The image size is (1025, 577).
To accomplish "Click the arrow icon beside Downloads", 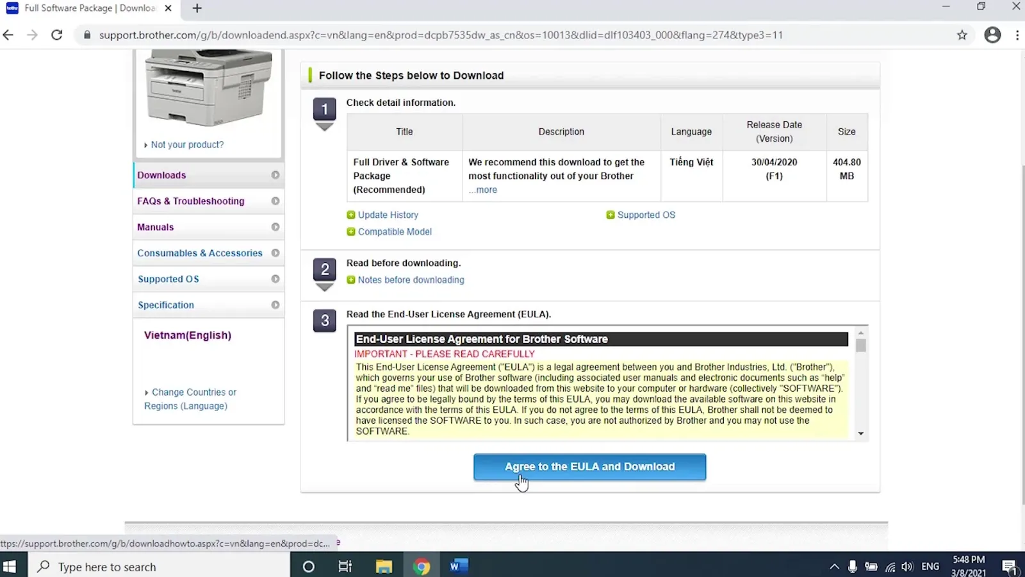I will click(275, 175).
